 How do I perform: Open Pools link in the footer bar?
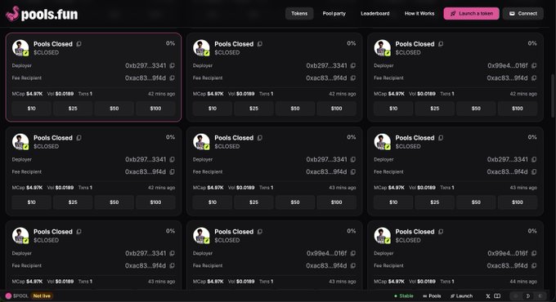432,296
